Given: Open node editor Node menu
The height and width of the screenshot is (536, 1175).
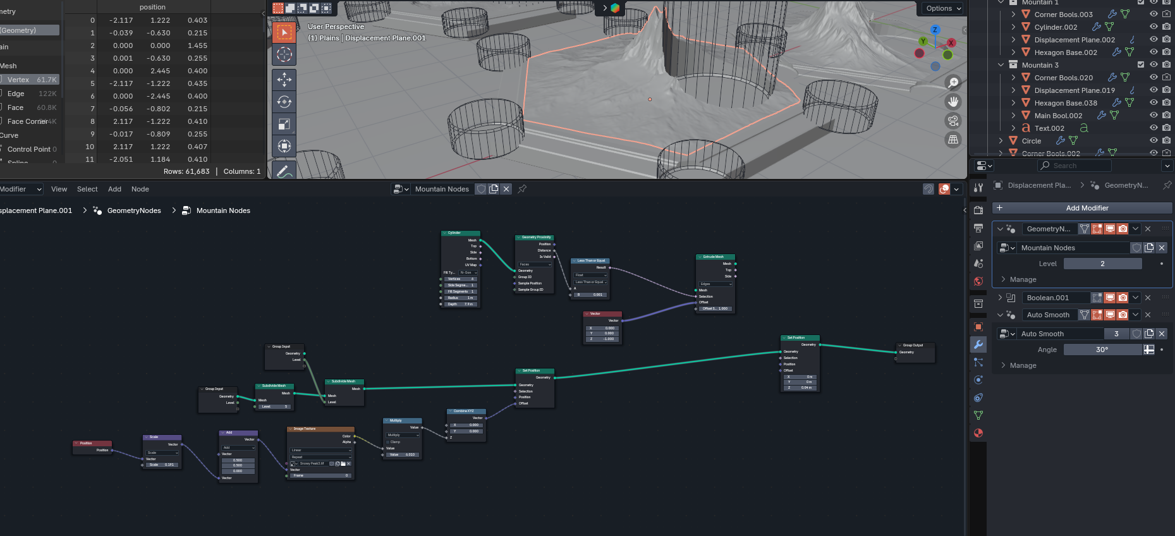Looking at the screenshot, I should click(140, 189).
